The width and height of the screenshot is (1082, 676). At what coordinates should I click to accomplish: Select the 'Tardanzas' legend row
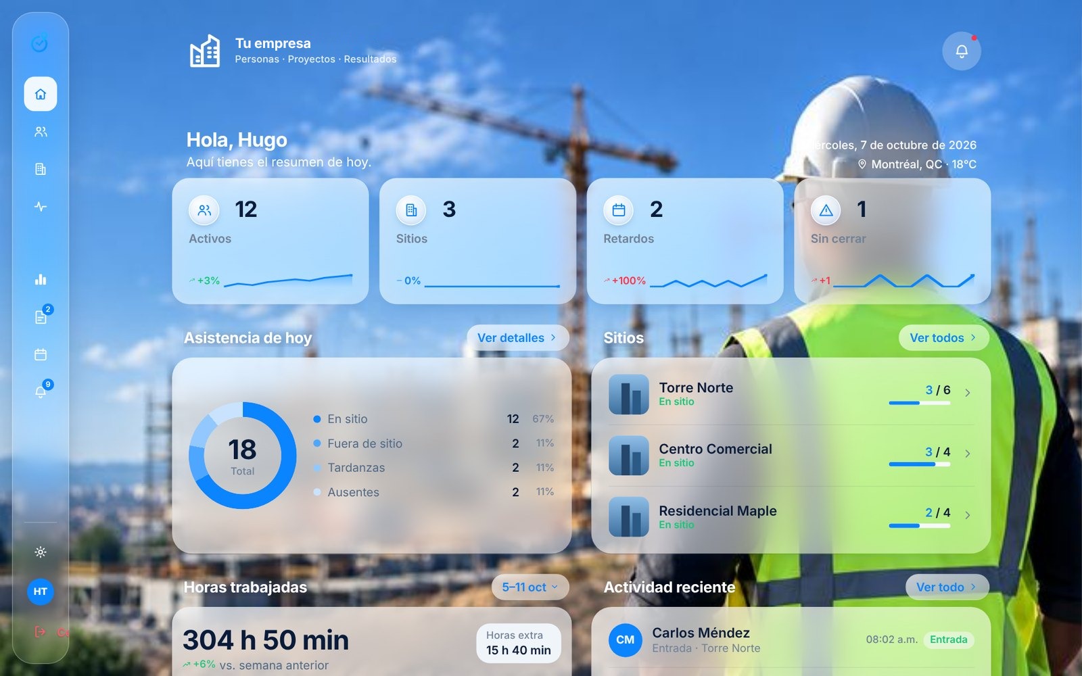click(433, 468)
